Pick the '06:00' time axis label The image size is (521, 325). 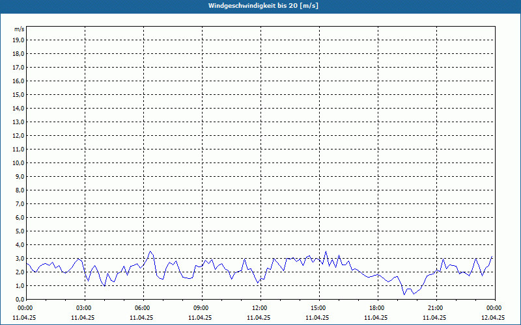pos(143,308)
